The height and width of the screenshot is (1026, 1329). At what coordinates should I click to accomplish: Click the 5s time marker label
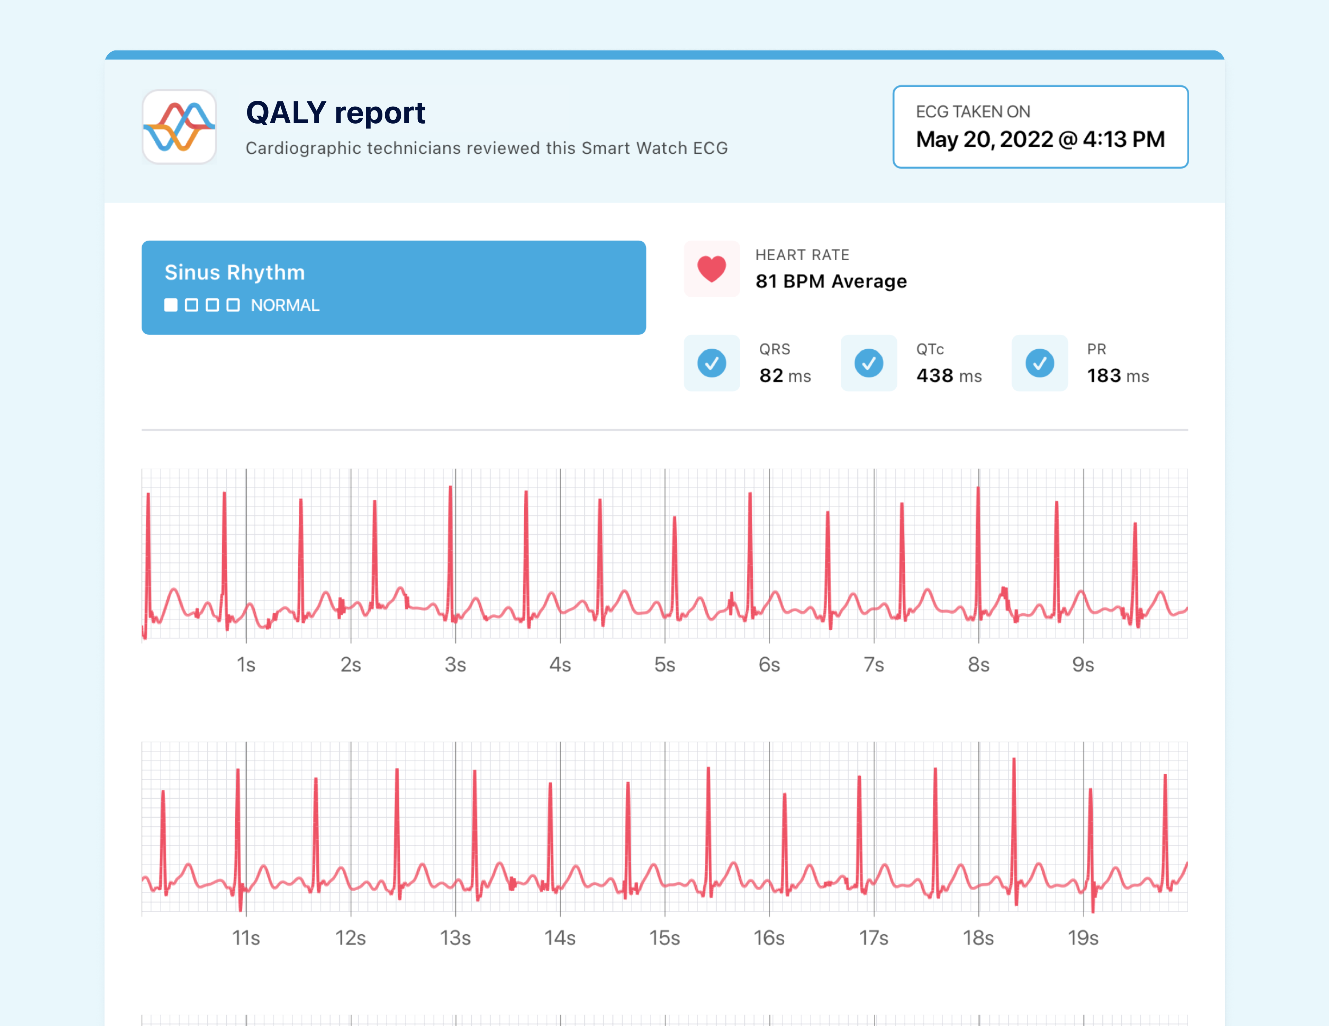[664, 665]
